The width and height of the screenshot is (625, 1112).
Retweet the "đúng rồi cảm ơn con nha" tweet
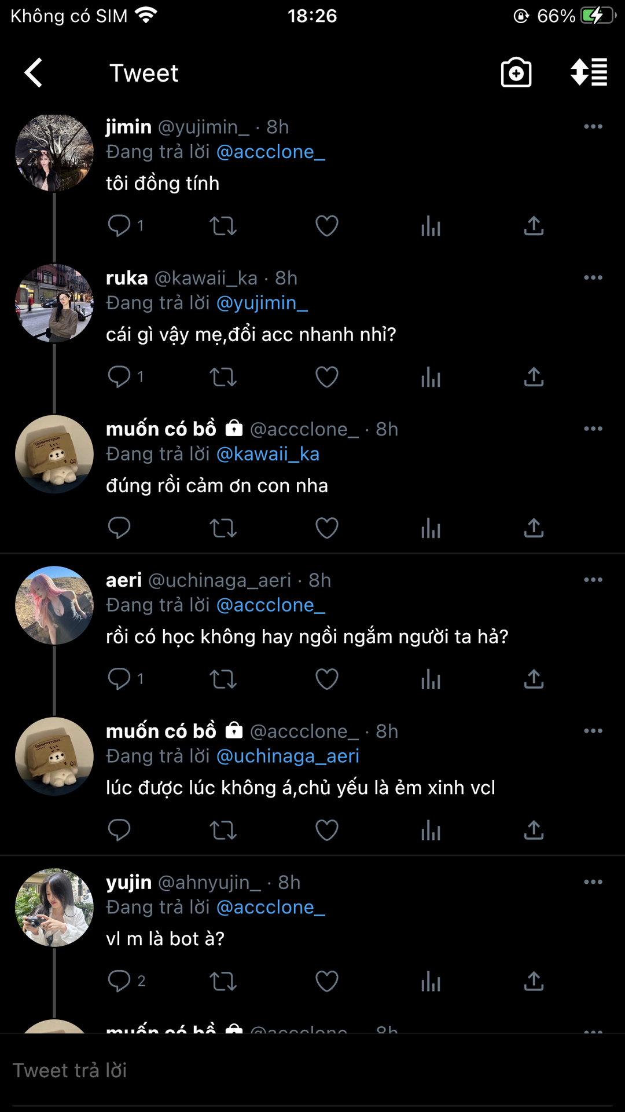tap(223, 528)
